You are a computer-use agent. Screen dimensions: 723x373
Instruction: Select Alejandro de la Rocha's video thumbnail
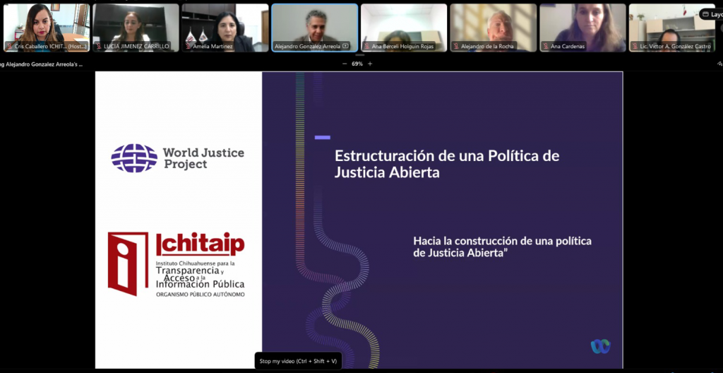point(494,28)
